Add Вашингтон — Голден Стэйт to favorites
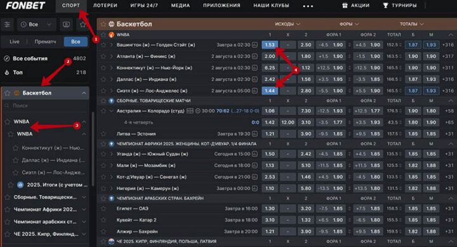457x247 pixels. pos(103,45)
